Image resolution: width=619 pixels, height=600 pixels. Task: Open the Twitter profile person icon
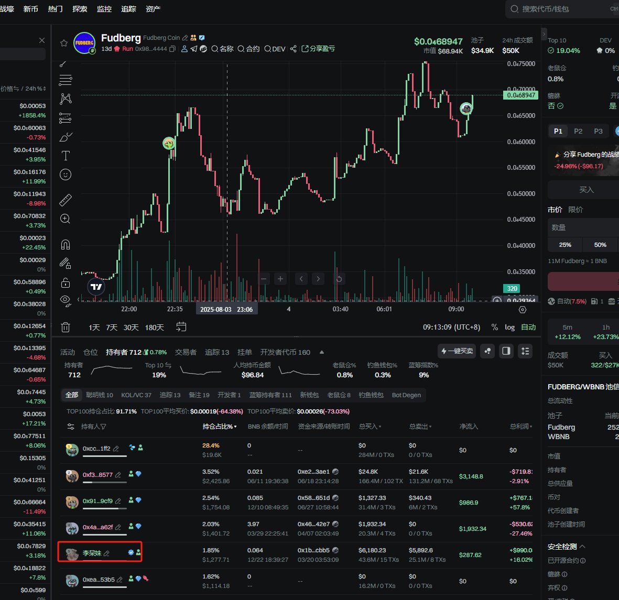[x=184, y=49]
